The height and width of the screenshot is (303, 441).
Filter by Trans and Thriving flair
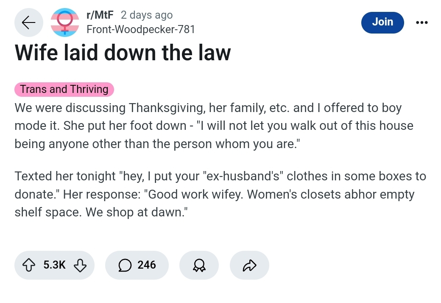[64, 90]
